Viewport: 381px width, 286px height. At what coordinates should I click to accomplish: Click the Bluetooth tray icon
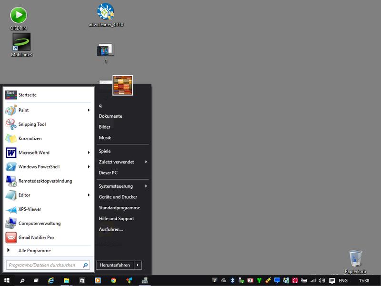[232, 280]
